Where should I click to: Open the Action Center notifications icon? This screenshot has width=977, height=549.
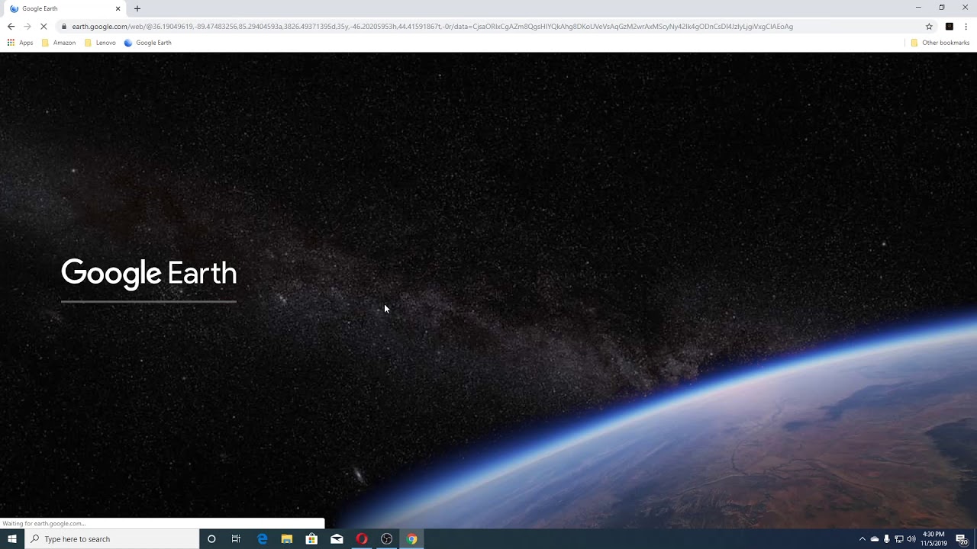(962, 539)
